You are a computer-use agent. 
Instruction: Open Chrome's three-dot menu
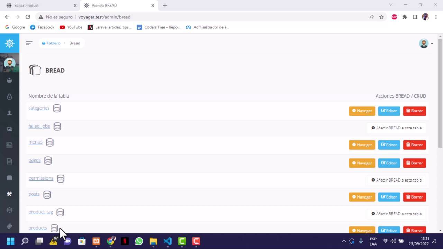[436, 17]
